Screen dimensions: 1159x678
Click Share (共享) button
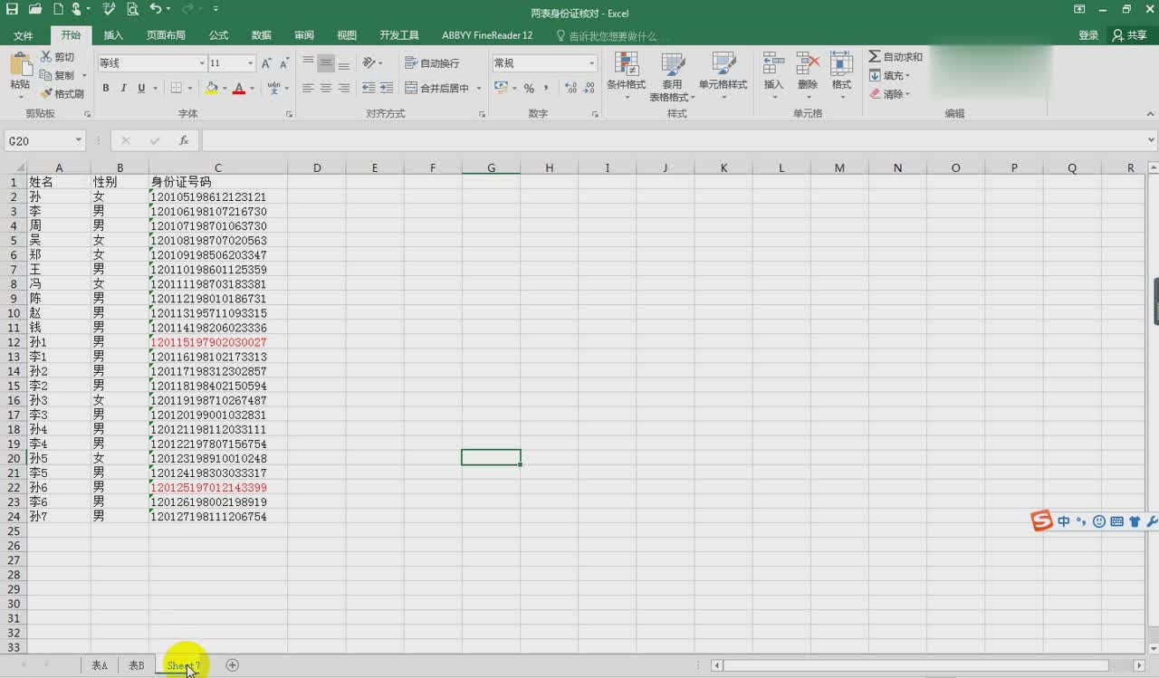pos(1130,35)
